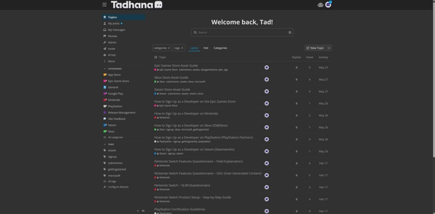The width and height of the screenshot is (435, 214).
Task: Open poster avatar on Epic Games Store Asset Guide
Action: 267,67
